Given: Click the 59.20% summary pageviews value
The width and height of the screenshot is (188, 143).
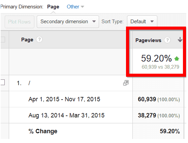Looking at the screenshot, I should 156,58.
